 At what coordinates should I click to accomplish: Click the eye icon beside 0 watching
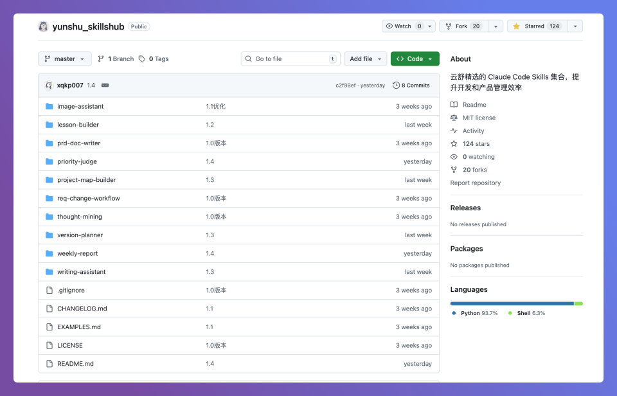454,157
